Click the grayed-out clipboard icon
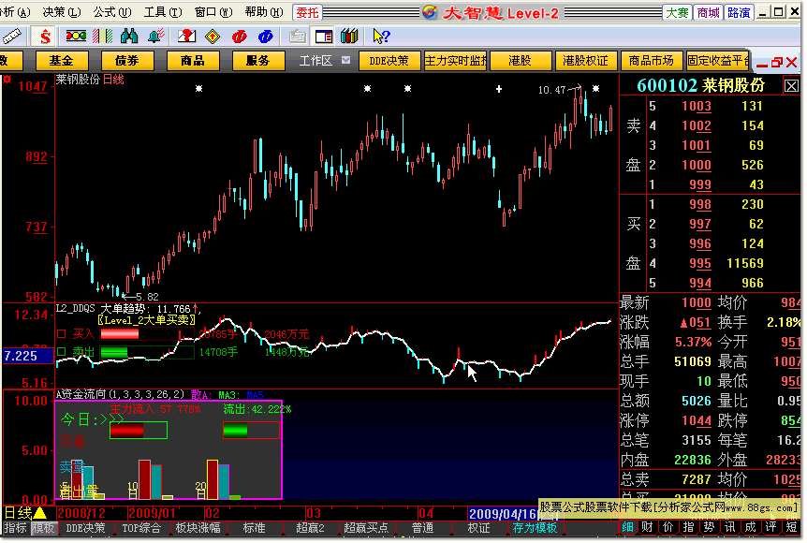Screen dimensions: 807x543 point(297,37)
